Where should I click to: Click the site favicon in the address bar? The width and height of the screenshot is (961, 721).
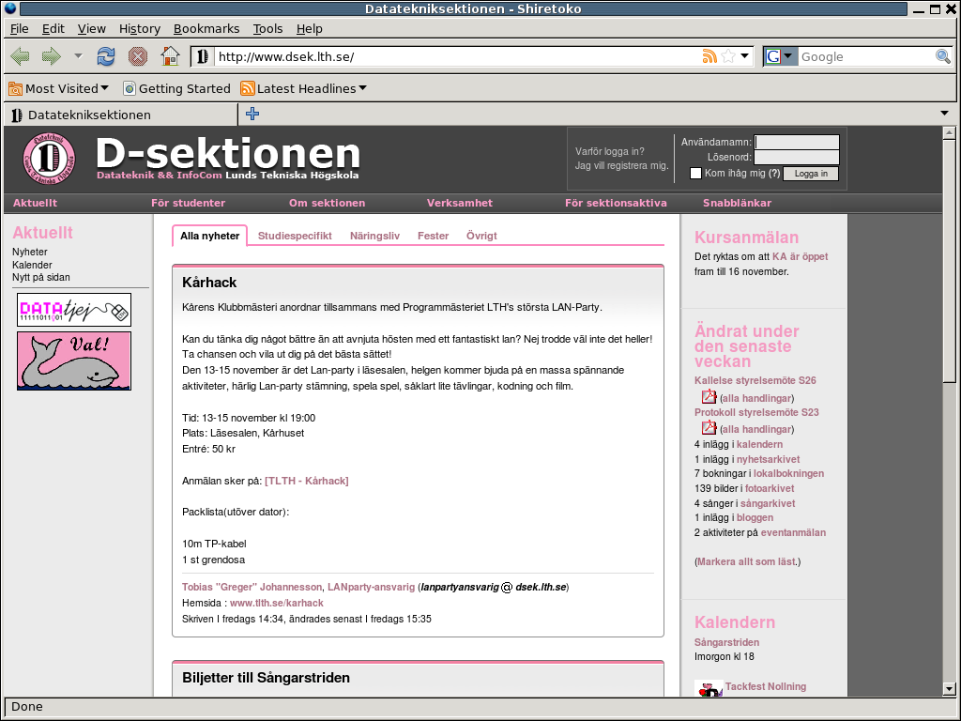pyautogui.click(x=202, y=57)
